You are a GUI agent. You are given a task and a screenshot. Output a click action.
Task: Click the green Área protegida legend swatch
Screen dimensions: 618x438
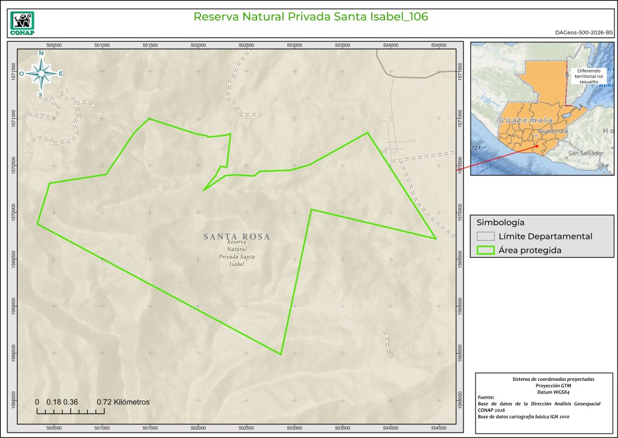485,250
